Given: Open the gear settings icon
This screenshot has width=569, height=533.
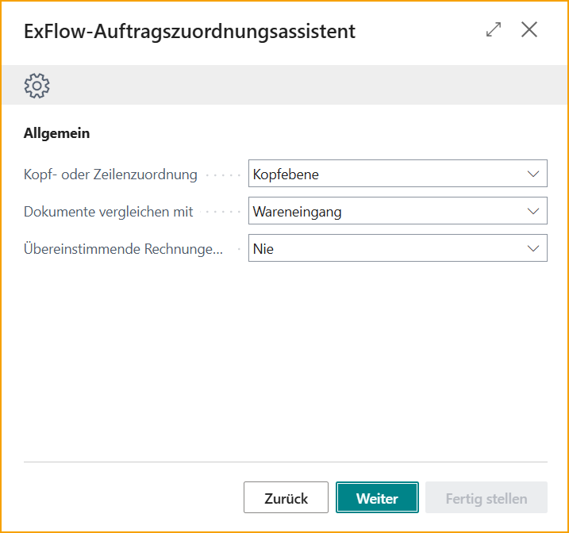Looking at the screenshot, I should (x=37, y=85).
